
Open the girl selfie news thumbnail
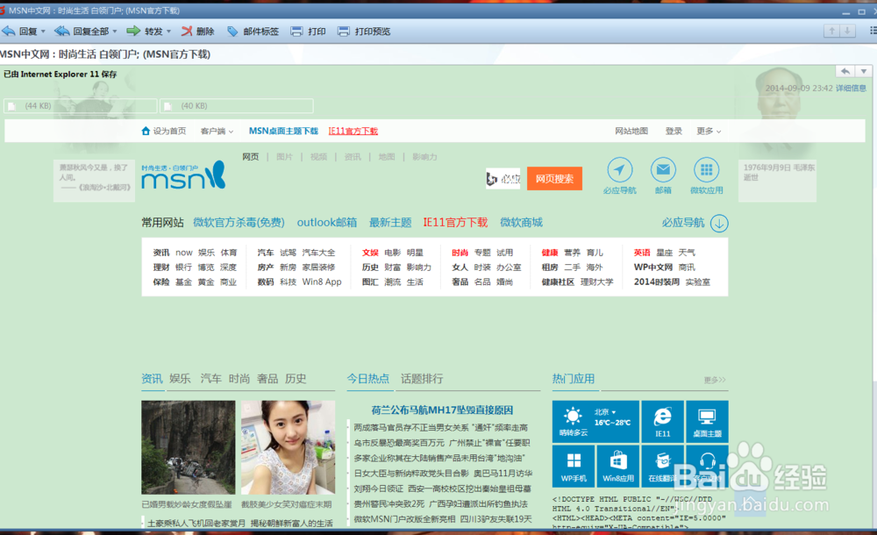point(288,447)
